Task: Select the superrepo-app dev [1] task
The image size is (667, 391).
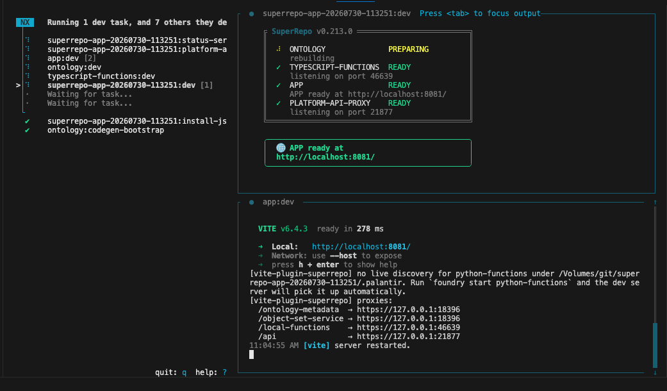Action: (130, 85)
